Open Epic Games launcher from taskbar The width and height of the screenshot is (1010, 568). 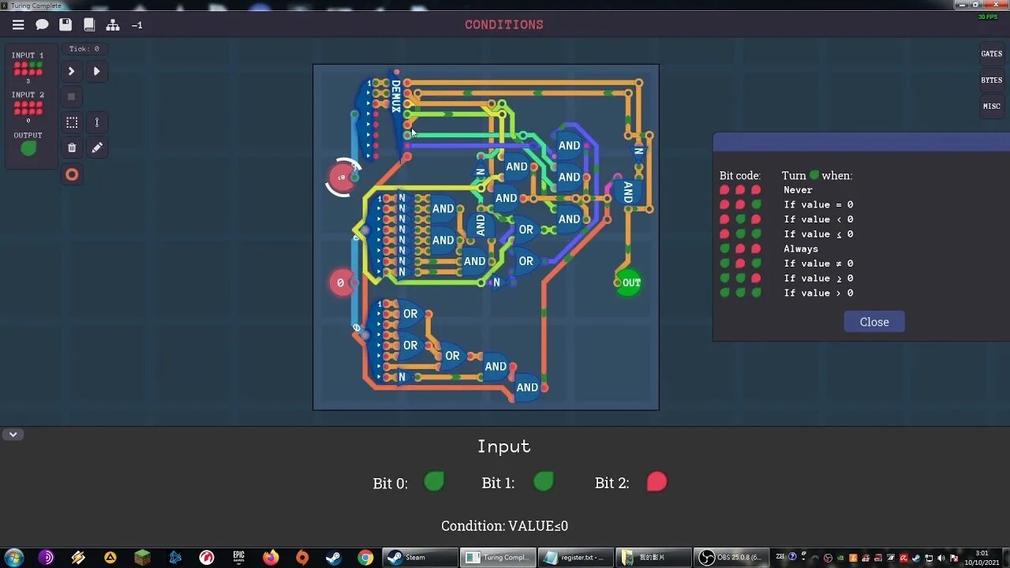[x=238, y=558]
